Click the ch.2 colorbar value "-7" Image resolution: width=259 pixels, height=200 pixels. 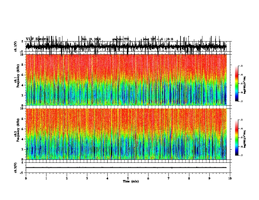(x=241, y=155)
